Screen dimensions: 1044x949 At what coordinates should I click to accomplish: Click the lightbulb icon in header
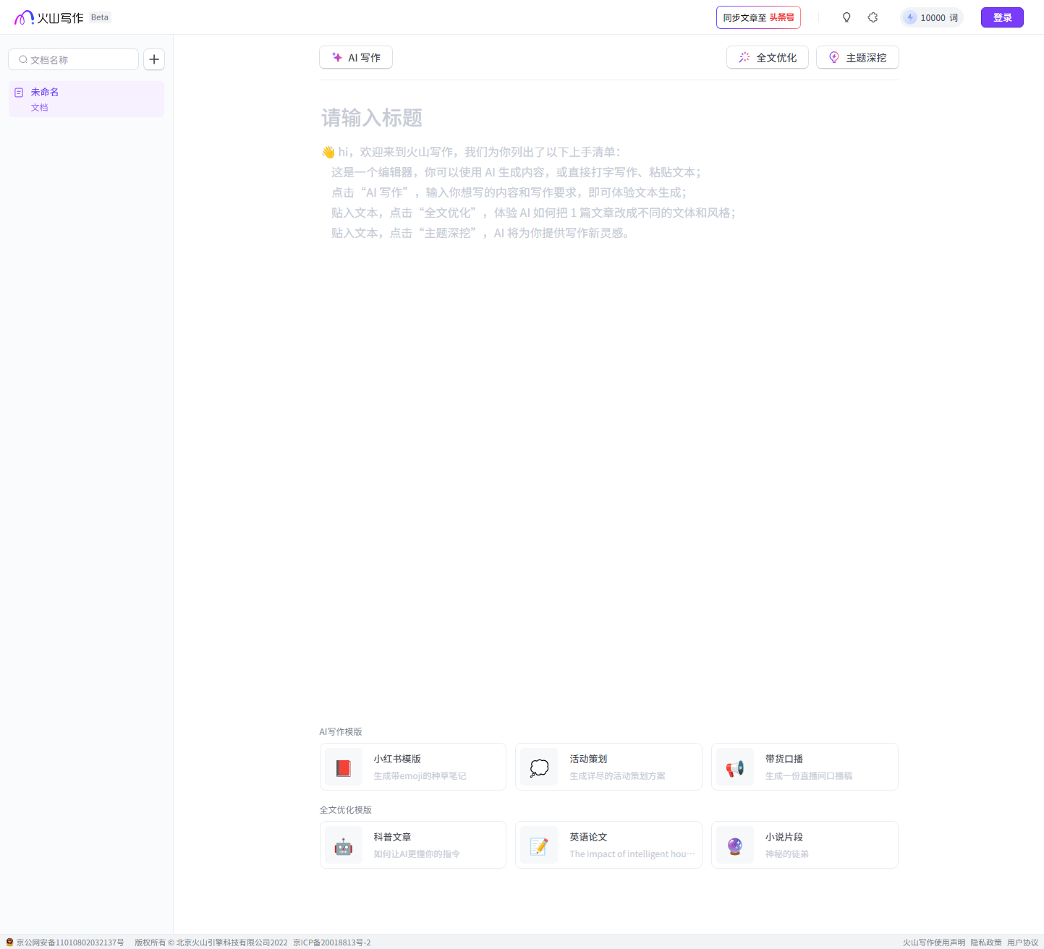pos(846,17)
